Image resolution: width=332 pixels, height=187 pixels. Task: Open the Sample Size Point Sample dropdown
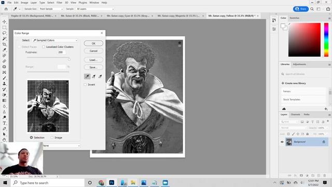point(51,9)
